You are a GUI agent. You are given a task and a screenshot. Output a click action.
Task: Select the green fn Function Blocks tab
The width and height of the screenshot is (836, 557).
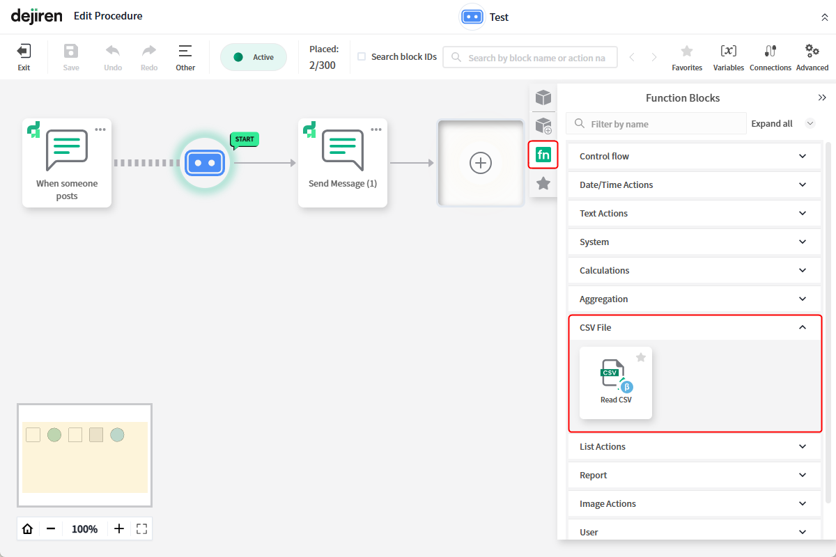[x=543, y=155]
